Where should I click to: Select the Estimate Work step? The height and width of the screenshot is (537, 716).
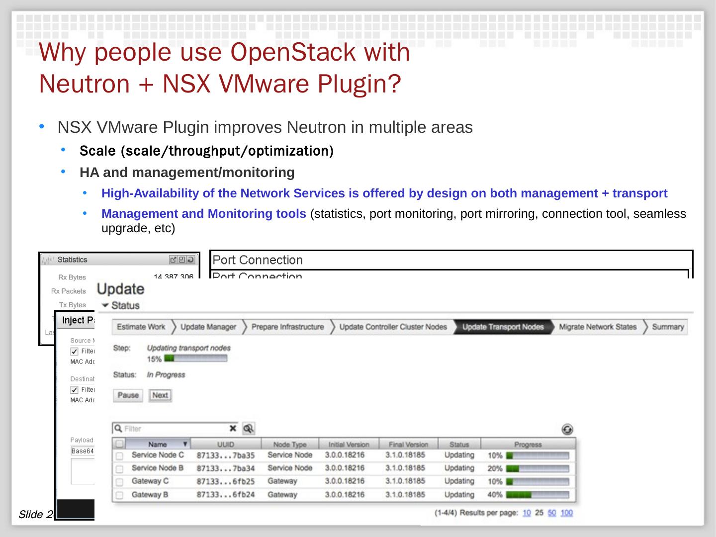click(141, 327)
